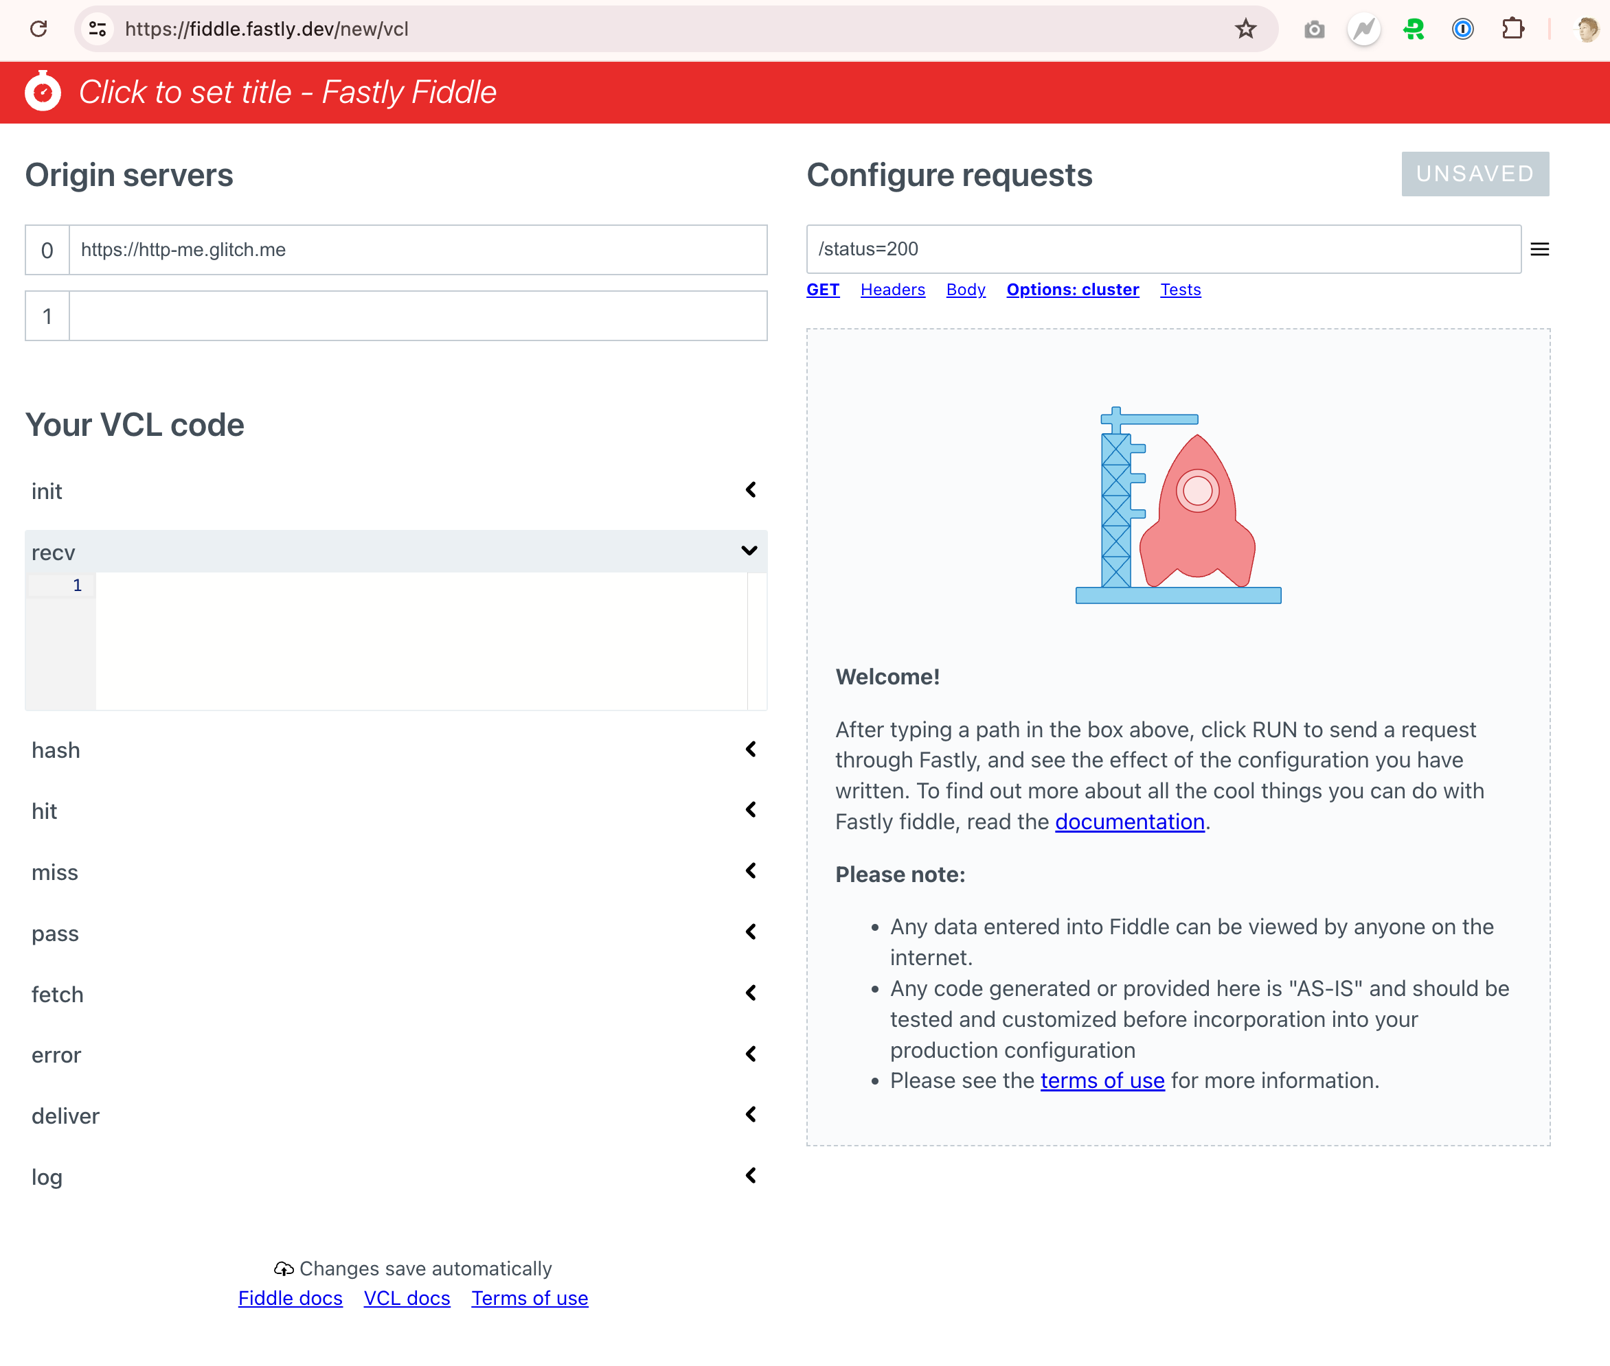The height and width of the screenshot is (1366, 1610).
Task: Open the documentation link
Action: point(1129,822)
